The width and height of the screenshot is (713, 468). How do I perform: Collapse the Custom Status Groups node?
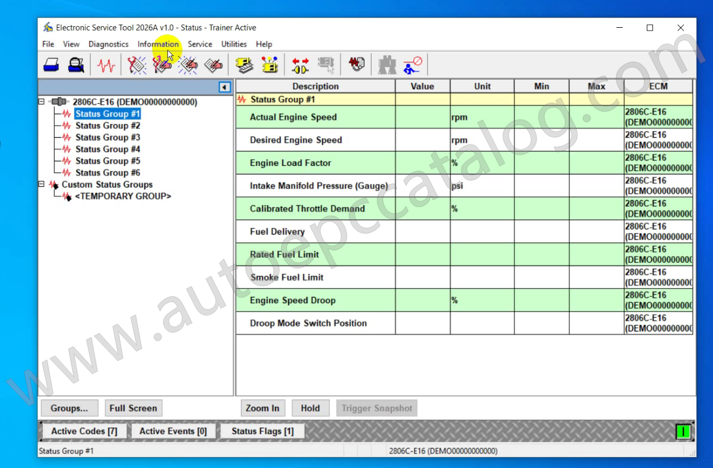point(41,184)
